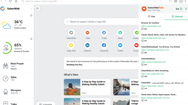
Task: Open first Healthy Salads article thumbnail
Action: (72, 87)
